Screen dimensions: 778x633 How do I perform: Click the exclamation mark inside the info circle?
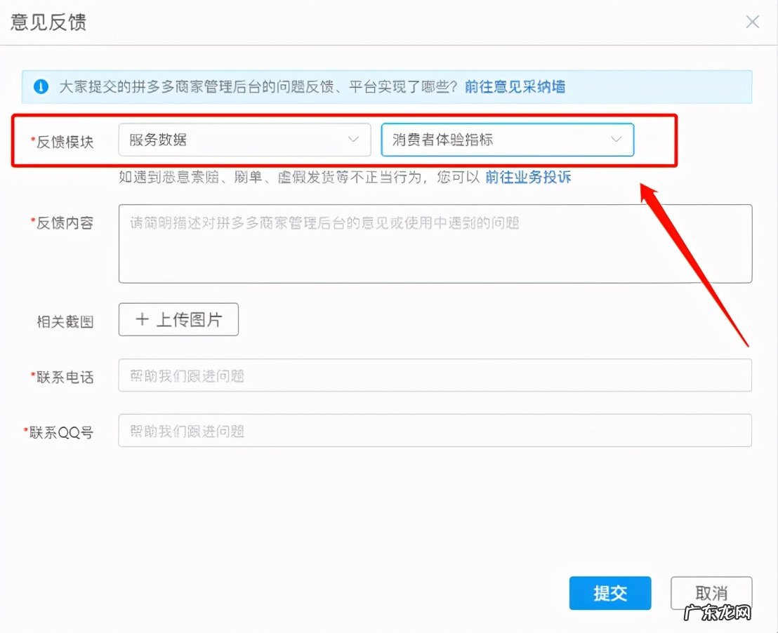(41, 87)
